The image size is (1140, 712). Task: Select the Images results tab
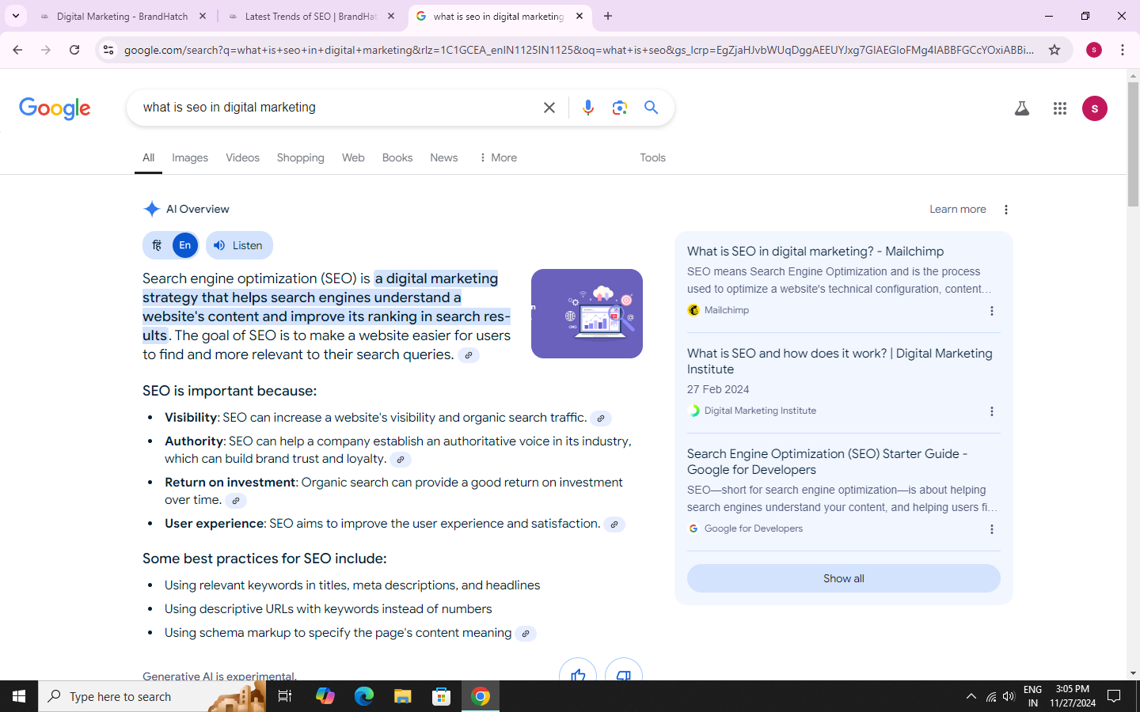[x=190, y=157]
